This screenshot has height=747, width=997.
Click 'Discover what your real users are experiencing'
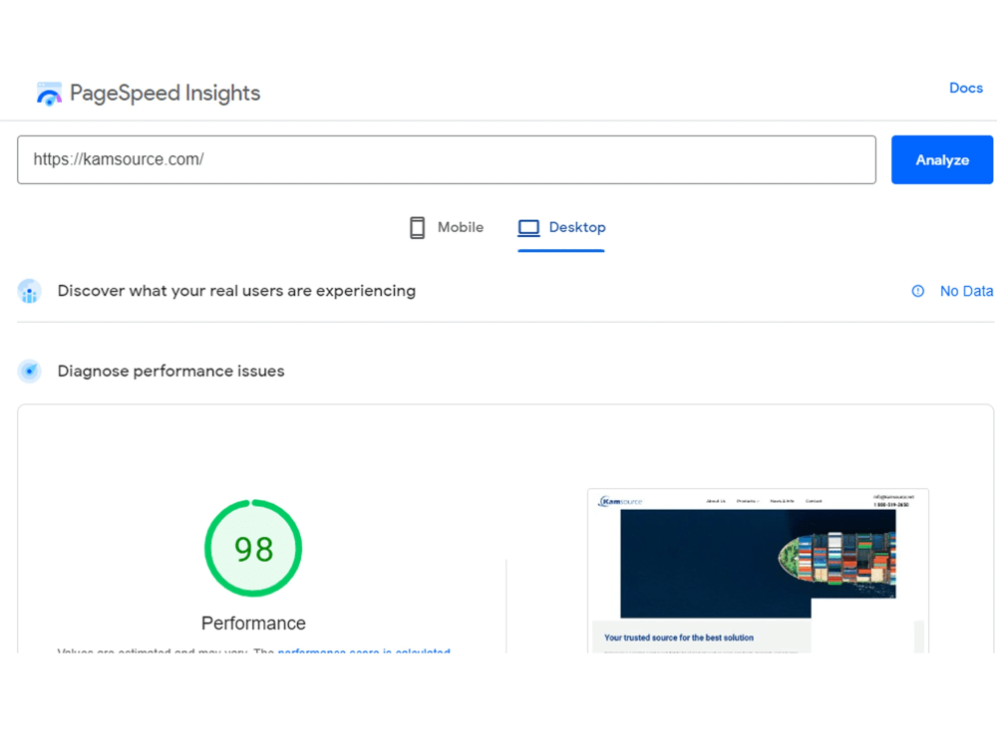click(x=236, y=291)
